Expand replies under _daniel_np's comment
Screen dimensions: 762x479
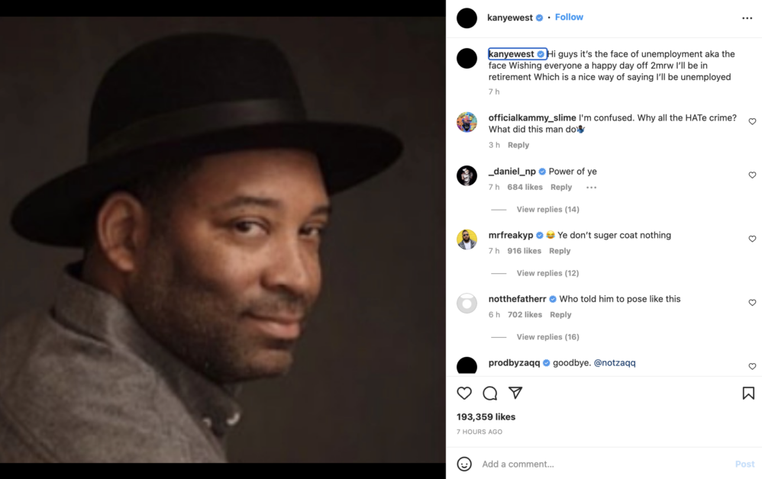[x=547, y=208]
